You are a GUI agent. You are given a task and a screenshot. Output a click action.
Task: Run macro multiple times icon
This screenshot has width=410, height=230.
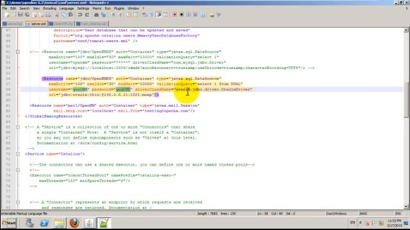click(195, 15)
